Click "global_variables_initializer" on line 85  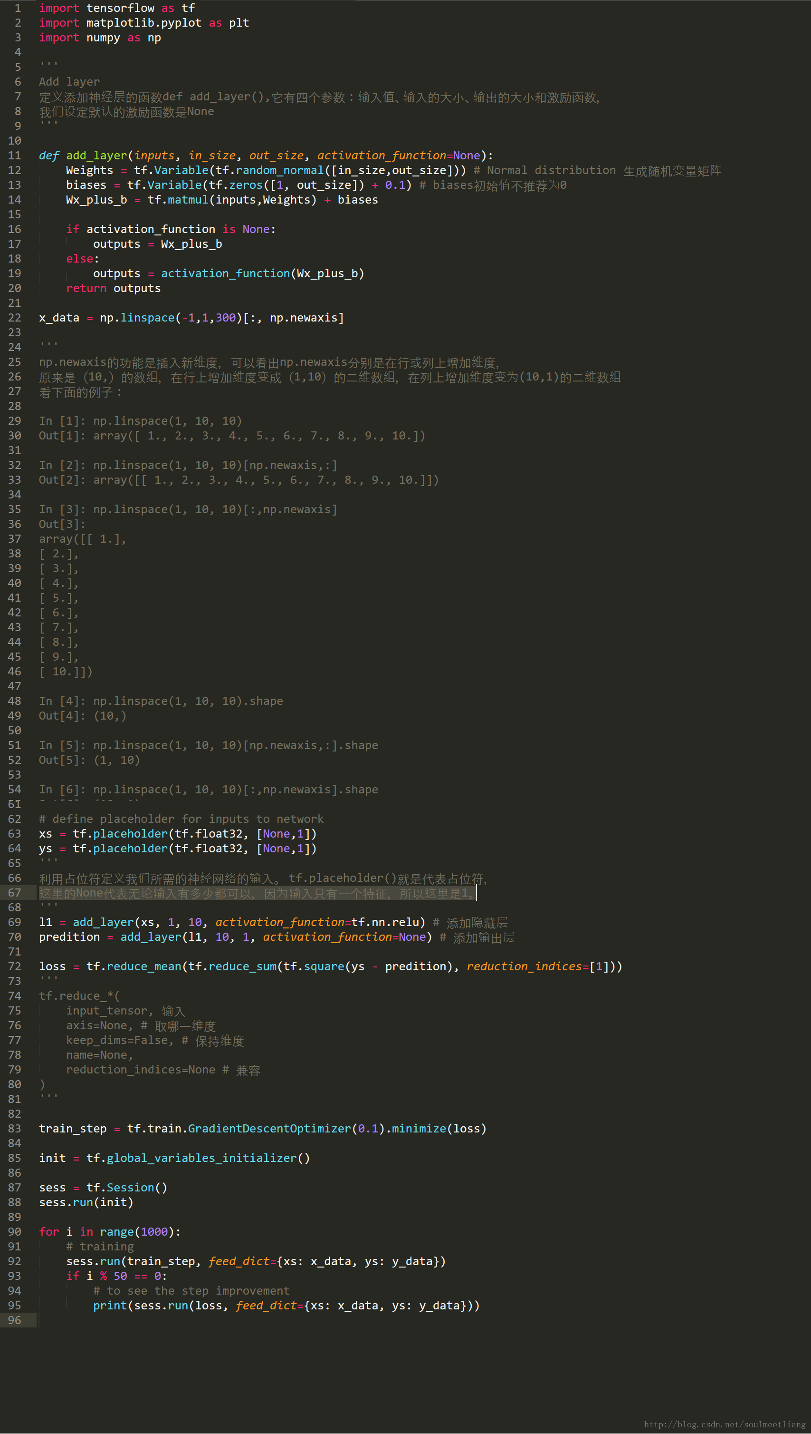[x=201, y=1159]
